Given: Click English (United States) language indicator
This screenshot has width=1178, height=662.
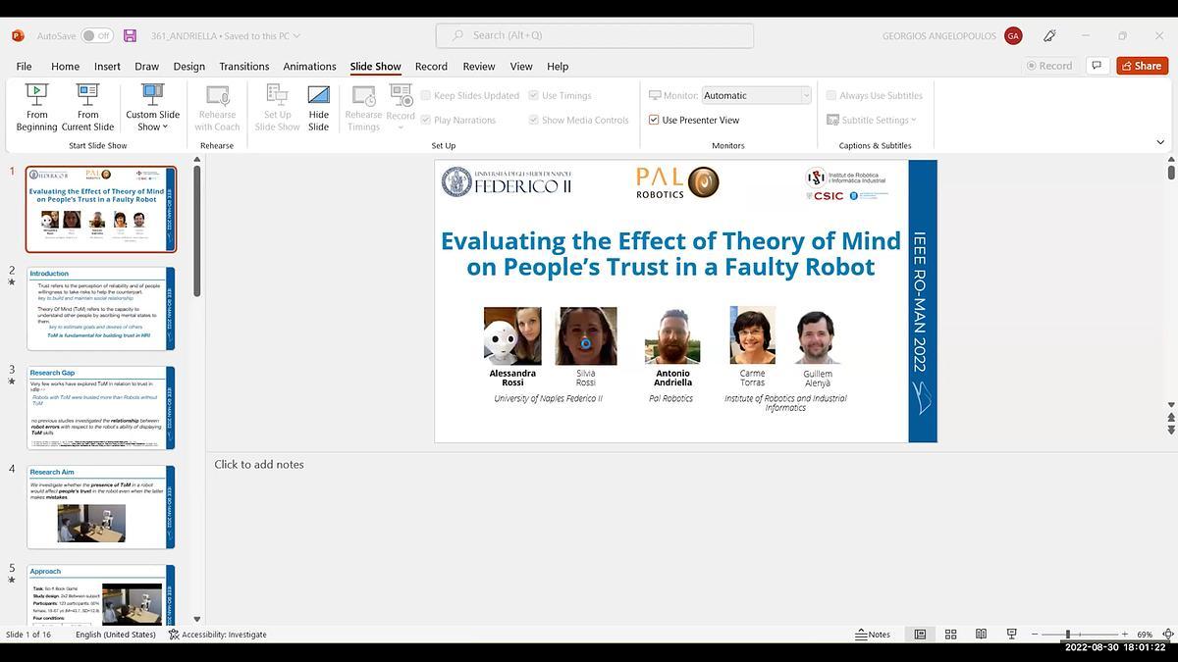Looking at the screenshot, I should pyautogui.click(x=115, y=635).
